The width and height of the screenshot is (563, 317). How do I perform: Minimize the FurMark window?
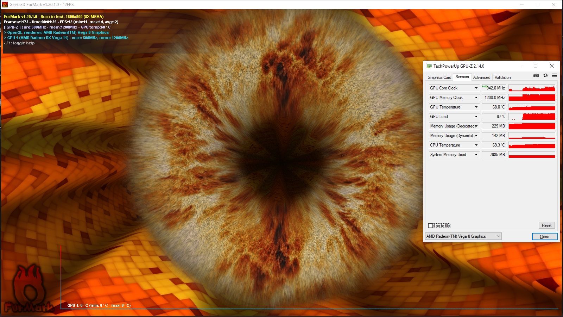coord(522,5)
